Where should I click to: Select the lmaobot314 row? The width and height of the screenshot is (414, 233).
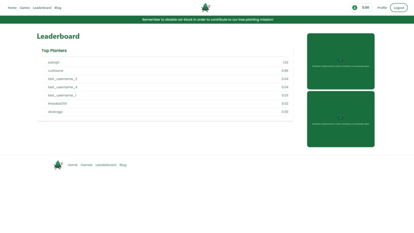point(165,103)
